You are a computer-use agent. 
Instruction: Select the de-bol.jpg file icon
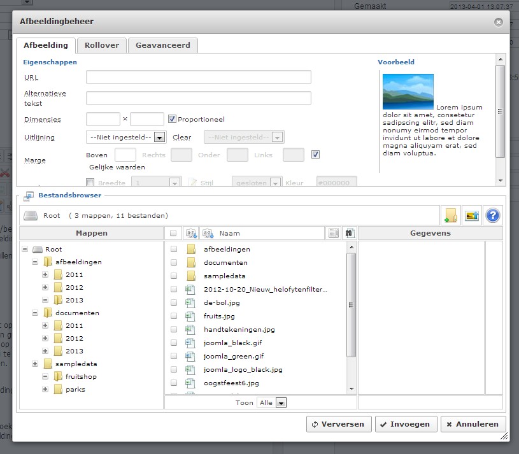pos(190,303)
